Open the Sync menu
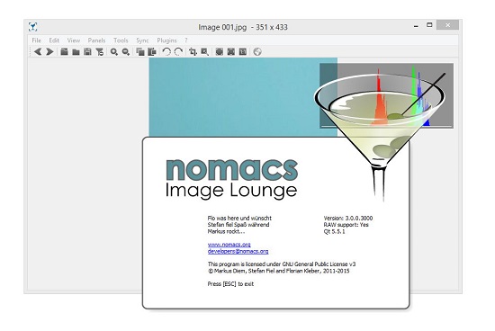The width and height of the screenshot is (495, 331). coord(142,40)
